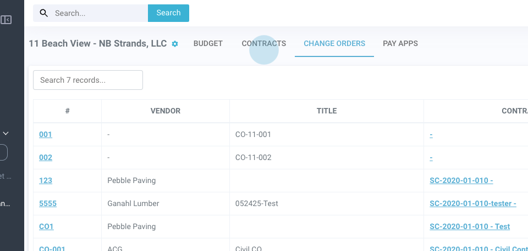Open project settings gear icon
528x251 pixels.
(175, 44)
